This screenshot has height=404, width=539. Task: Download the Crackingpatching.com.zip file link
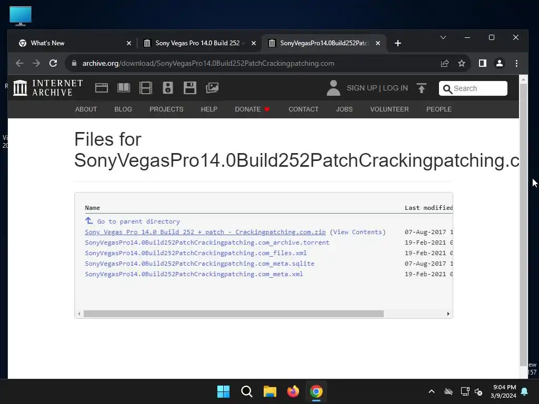click(205, 232)
